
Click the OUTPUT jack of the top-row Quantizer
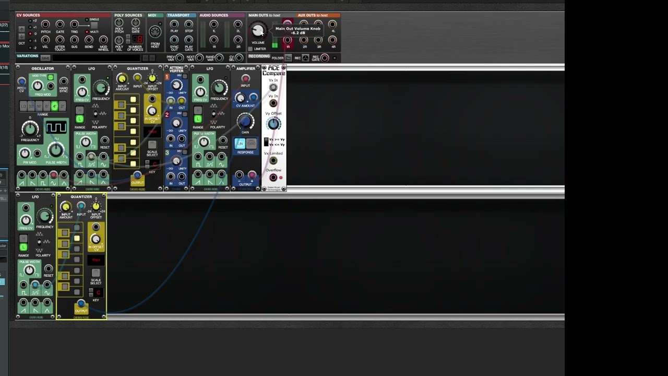137,175
